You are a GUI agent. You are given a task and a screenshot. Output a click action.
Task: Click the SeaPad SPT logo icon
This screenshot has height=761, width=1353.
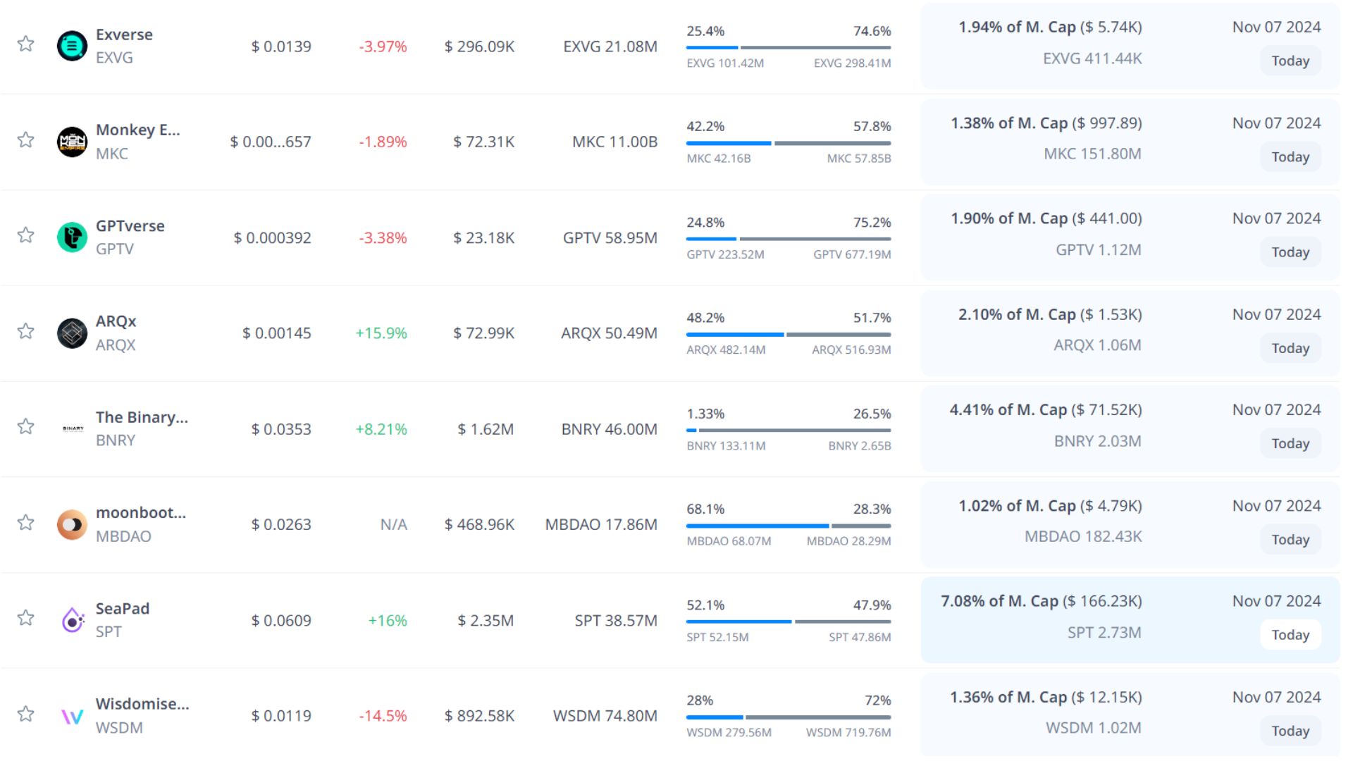coord(72,620)
